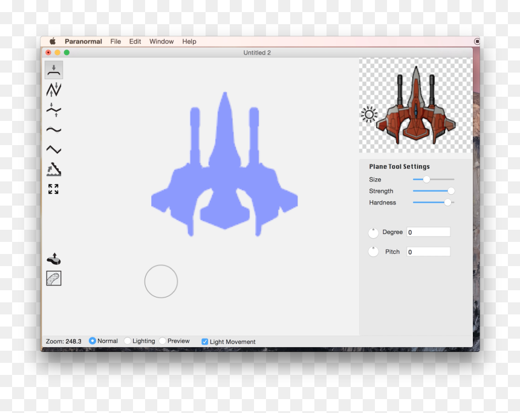The height and width of the screenshot is (413, 520).
Task: Focus the Pitch input field
Action: [x=429, y=252]
